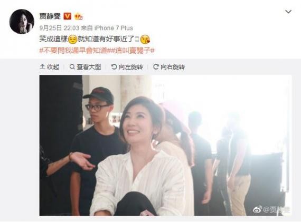Image resolution: width=301 pixels, height=222 pixels.
Task: Rotate image right with 向右旋转
Action: pyautogui.click(x=169, y=67)
